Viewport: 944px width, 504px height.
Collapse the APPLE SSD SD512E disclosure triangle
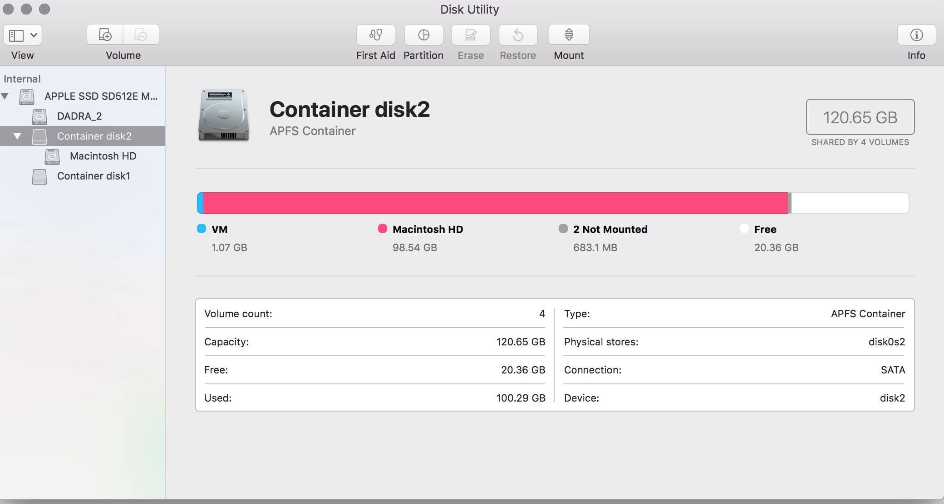point(5,96)
